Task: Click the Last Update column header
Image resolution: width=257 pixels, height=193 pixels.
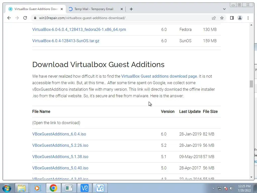Action: point(190,111)
